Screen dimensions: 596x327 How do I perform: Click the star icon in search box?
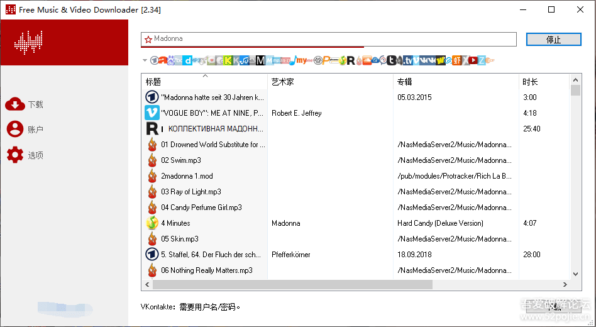pos(148,39)
